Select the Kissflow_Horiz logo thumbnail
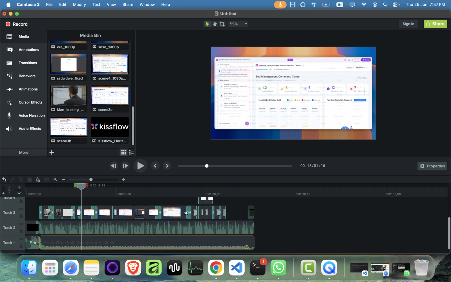 point(110,127)
